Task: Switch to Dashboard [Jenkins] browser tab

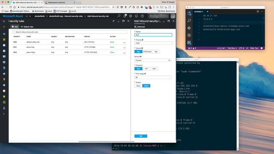Action: [x=60, y=3]
